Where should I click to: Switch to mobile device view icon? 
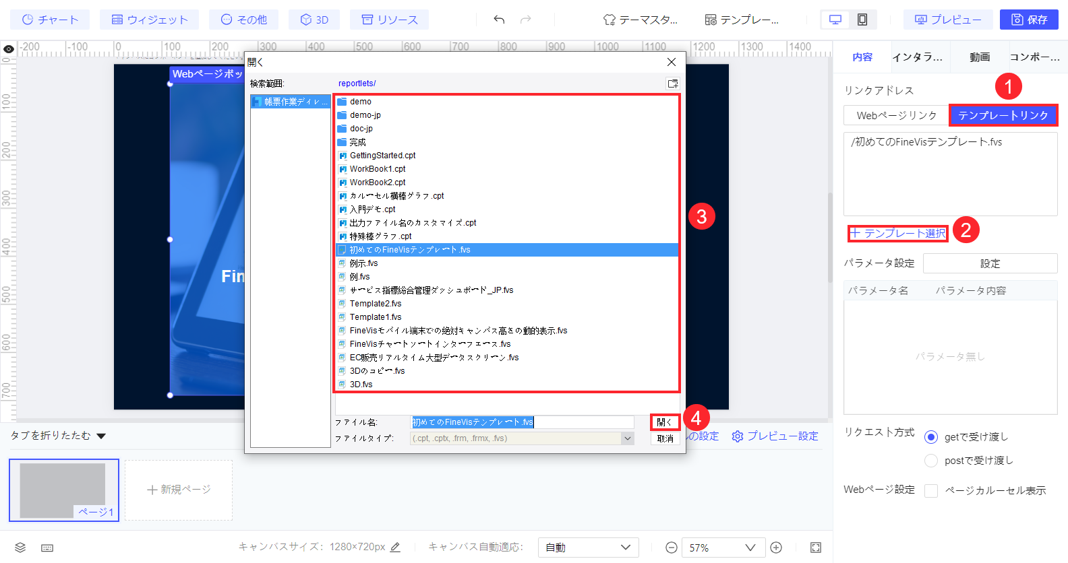coord(862,20)
